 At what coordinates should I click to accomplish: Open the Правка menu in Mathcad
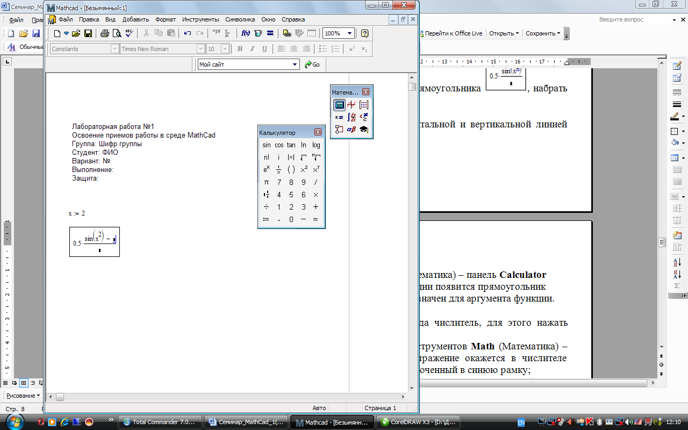click(x=89, y=19)
